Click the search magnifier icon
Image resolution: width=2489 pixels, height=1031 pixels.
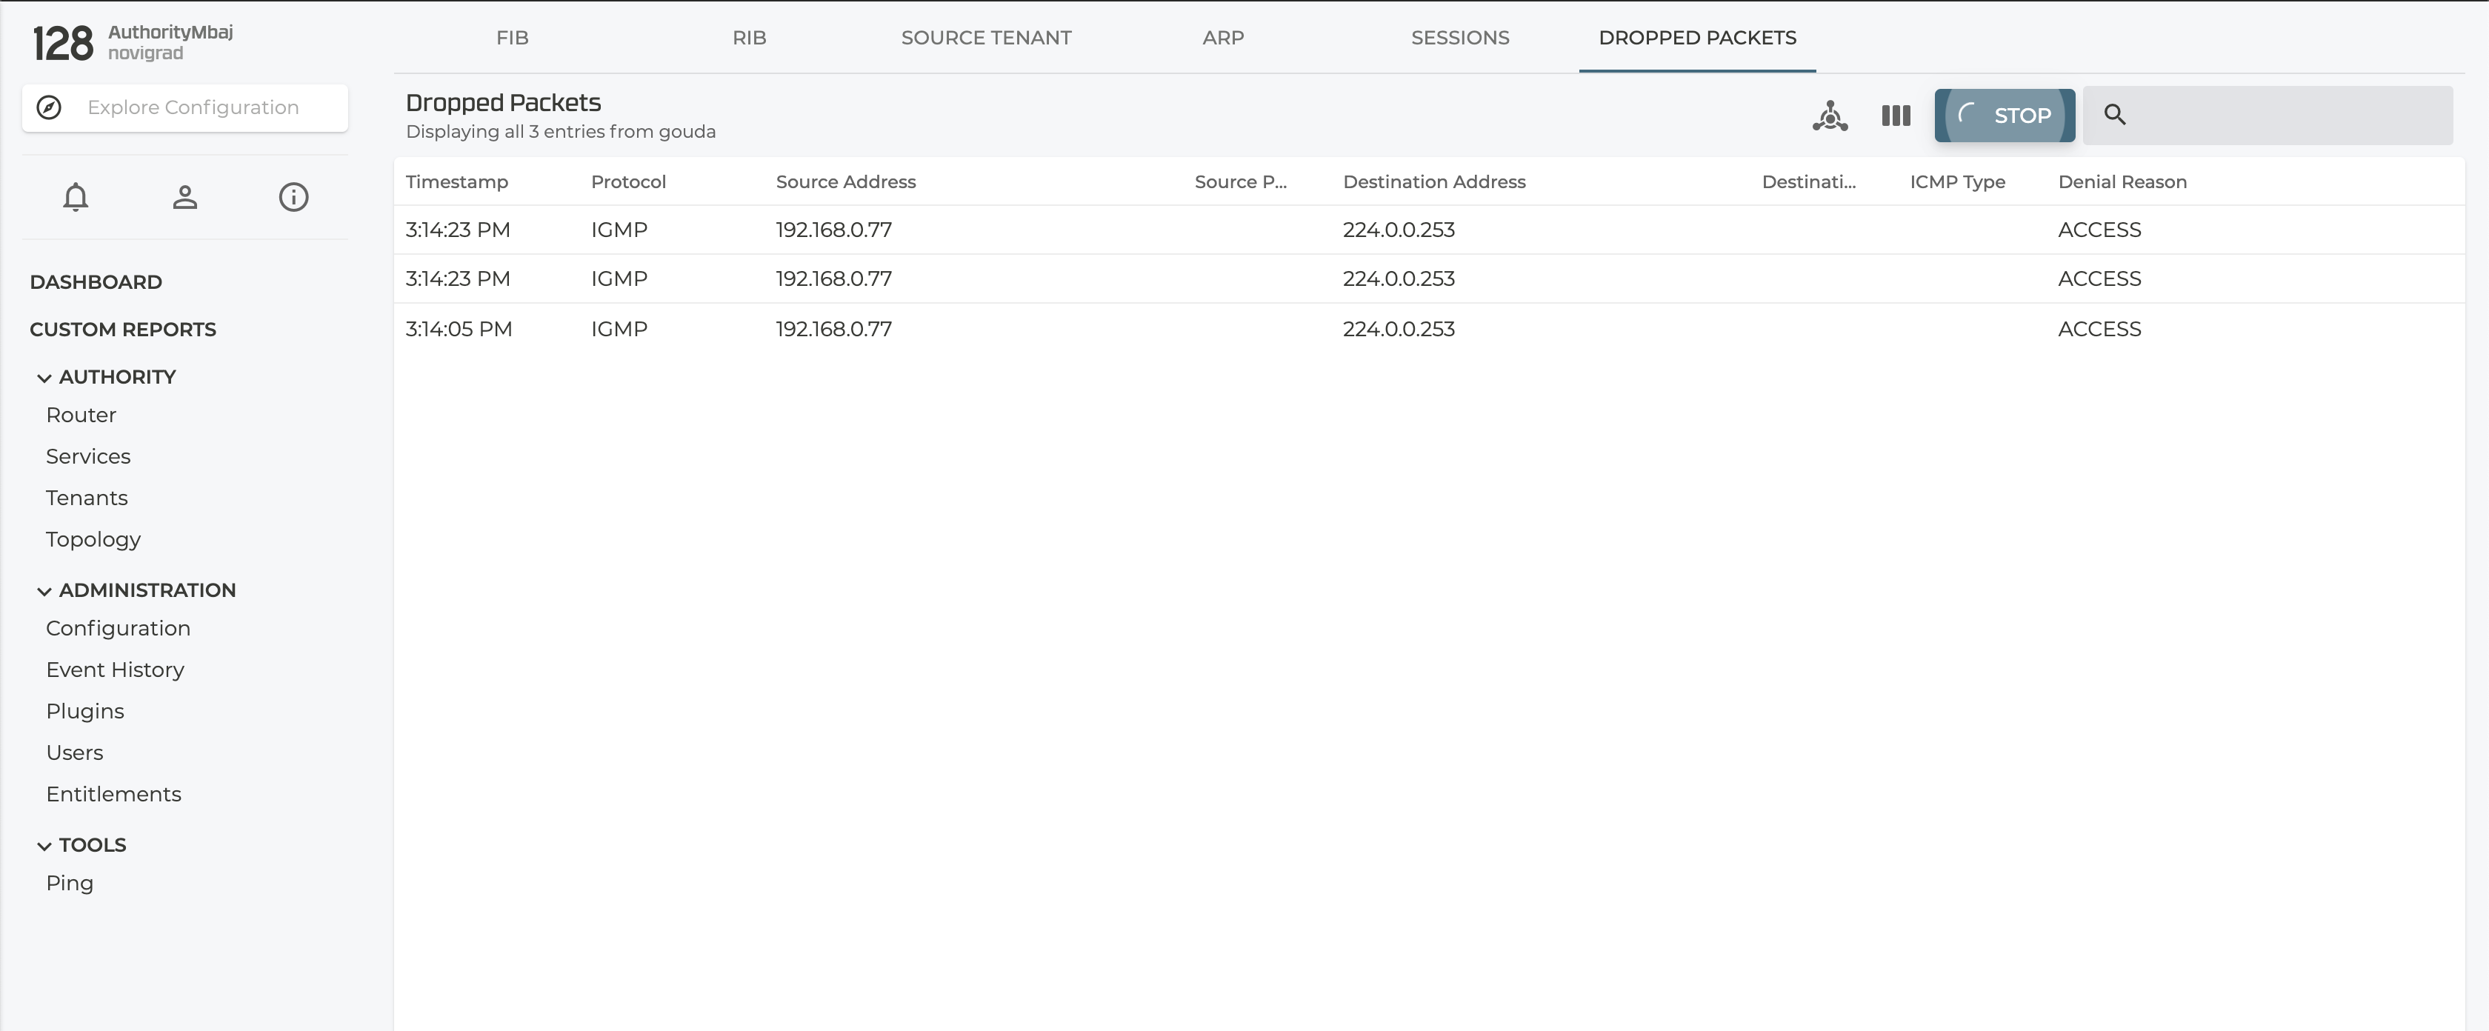coord(2114,115)
